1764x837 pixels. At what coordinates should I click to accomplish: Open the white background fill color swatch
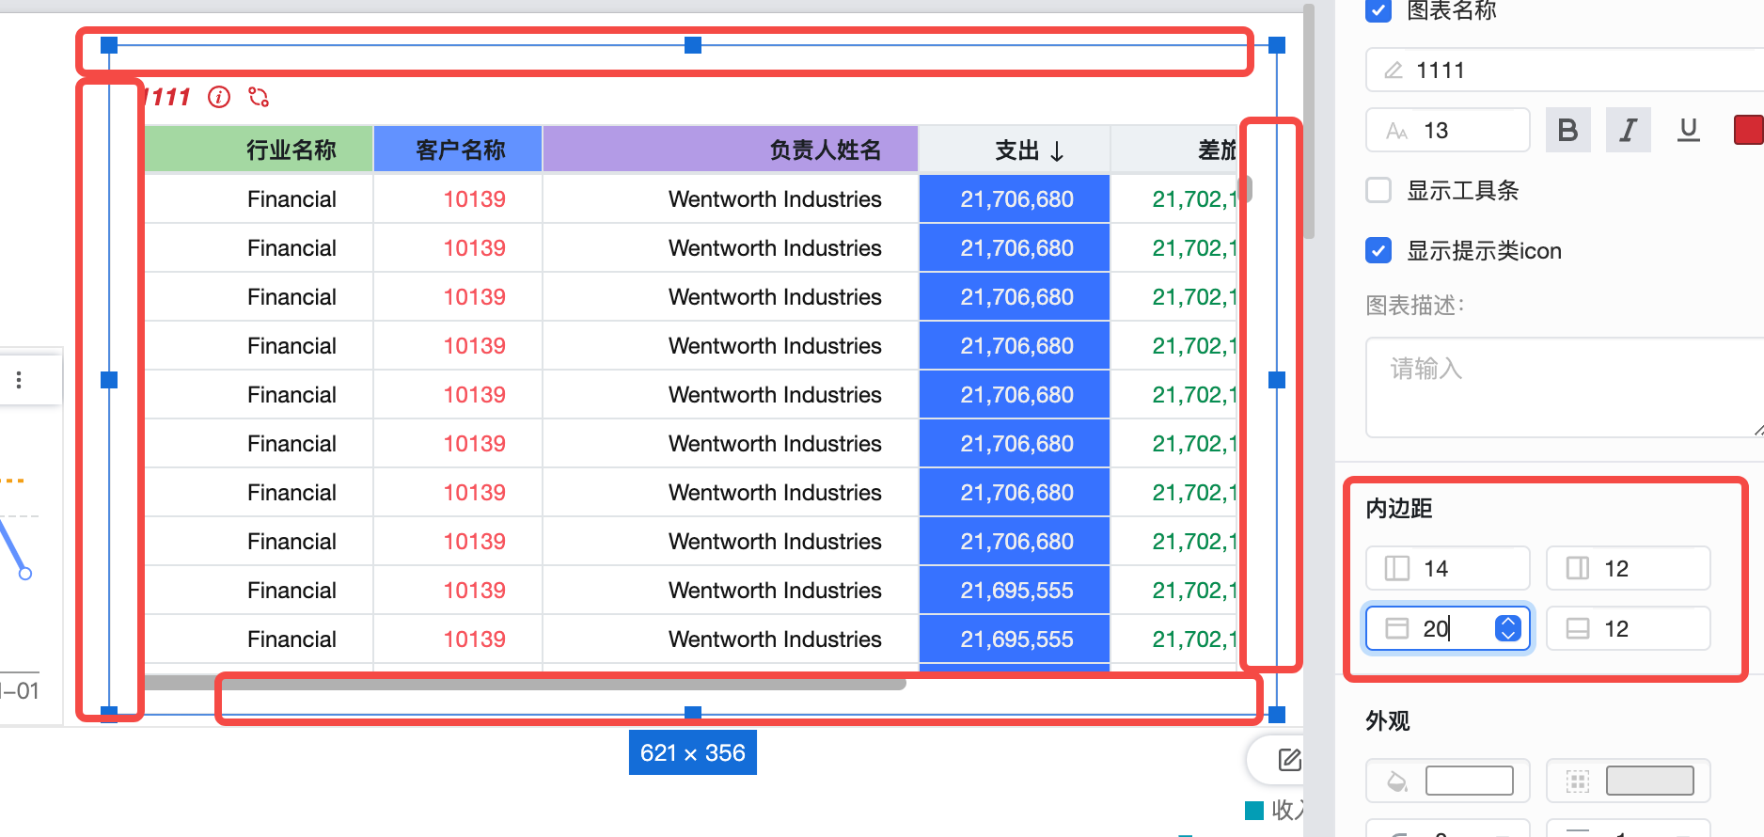(1470, 781)
